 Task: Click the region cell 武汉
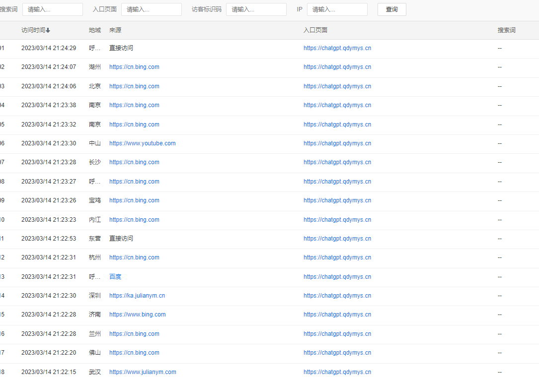pos(95,372)
